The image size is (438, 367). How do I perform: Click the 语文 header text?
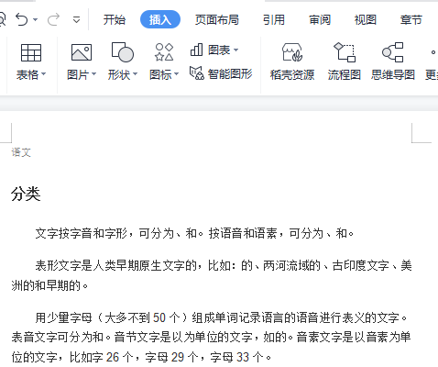coord(21,152)
